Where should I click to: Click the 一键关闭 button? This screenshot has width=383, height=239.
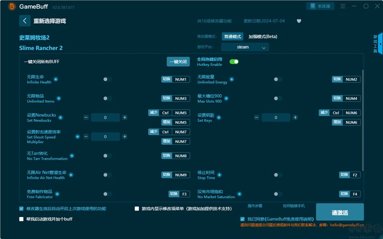click(x=178, y=62)
